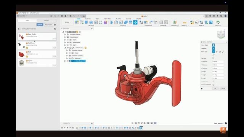Select the Shell tool icon

click(121, 22)
